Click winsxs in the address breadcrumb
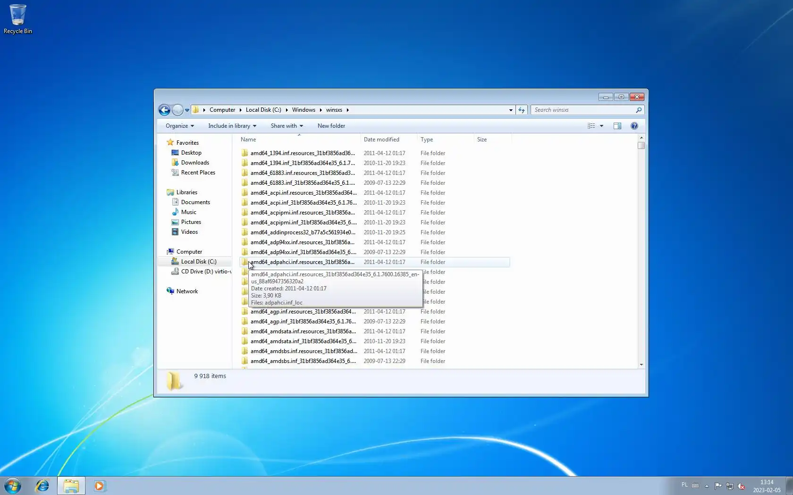 (334, 110)
